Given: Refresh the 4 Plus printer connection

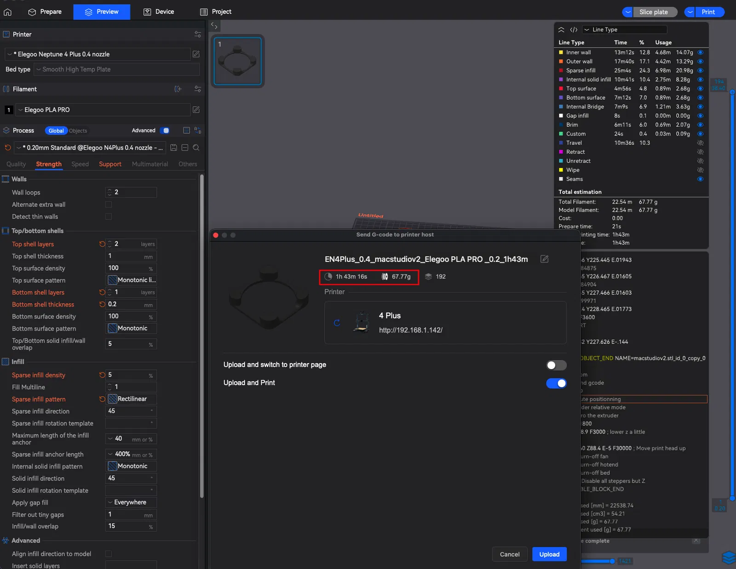Looking at the screenshot, I should [x=337, y=323].
